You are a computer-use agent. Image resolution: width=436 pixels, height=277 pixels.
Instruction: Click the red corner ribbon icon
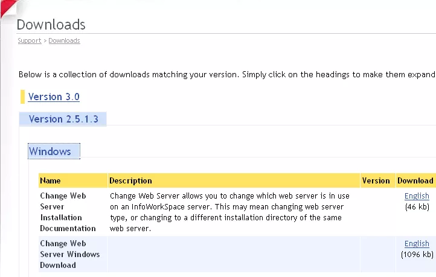click(8, 8)
